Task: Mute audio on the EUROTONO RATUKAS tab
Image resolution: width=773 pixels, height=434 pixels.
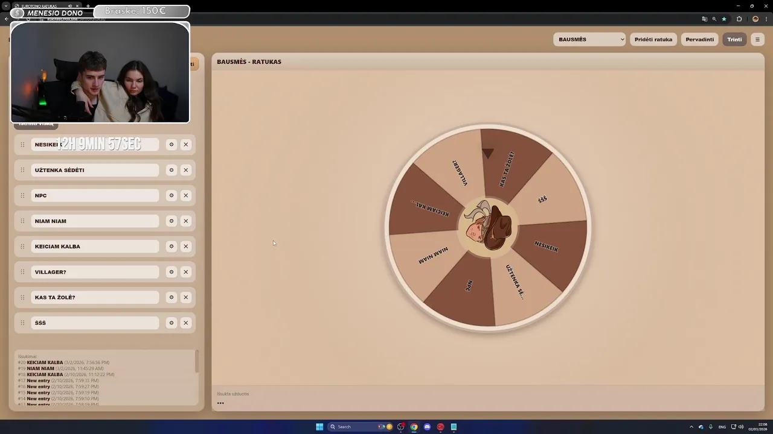Action: pos(70,6)
